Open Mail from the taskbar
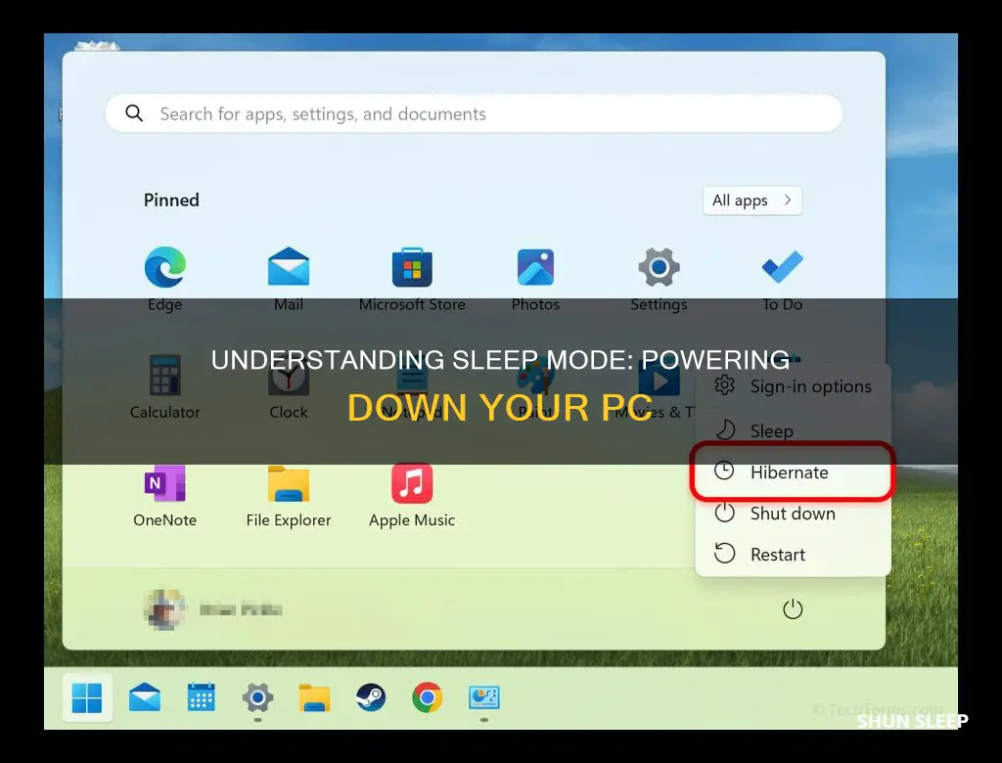Viewport: 1002px width, 763px height. tap(145, 697)
